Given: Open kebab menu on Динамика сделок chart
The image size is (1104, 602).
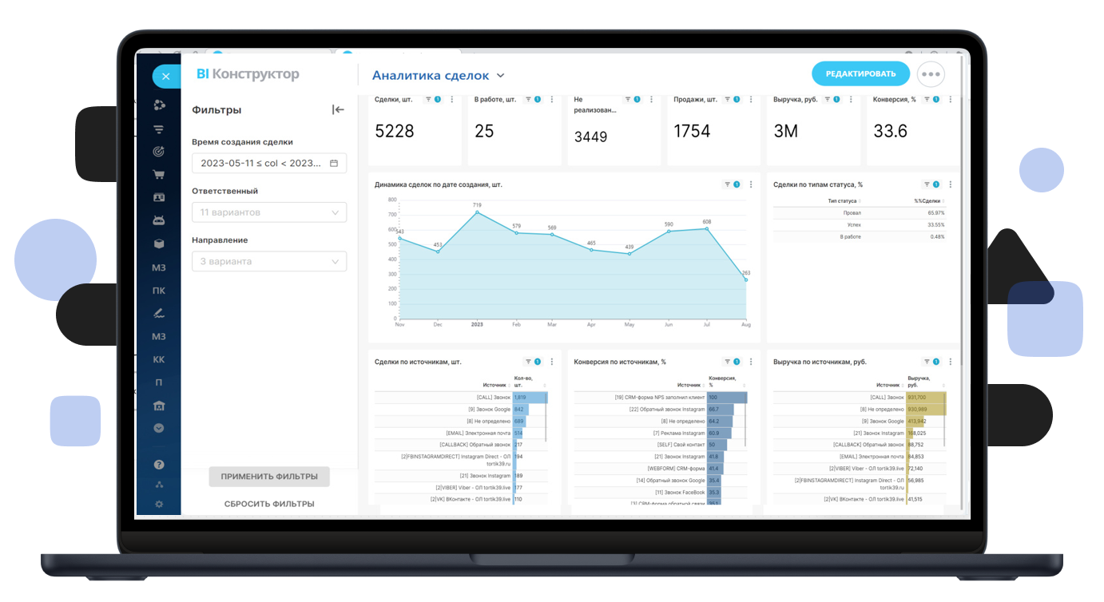Looking at the screenshot, I should point(751,184).
